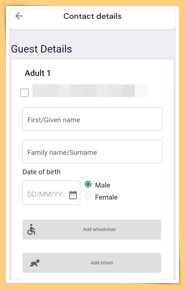Image resolution: width=185 pixels, height=289 pixels.
Task: Expand the date selector field
Action: click(x=51, y=192)
